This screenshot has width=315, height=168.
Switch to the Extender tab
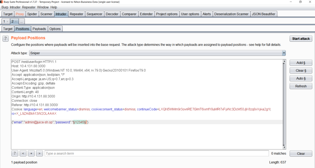tap(146, 14)
